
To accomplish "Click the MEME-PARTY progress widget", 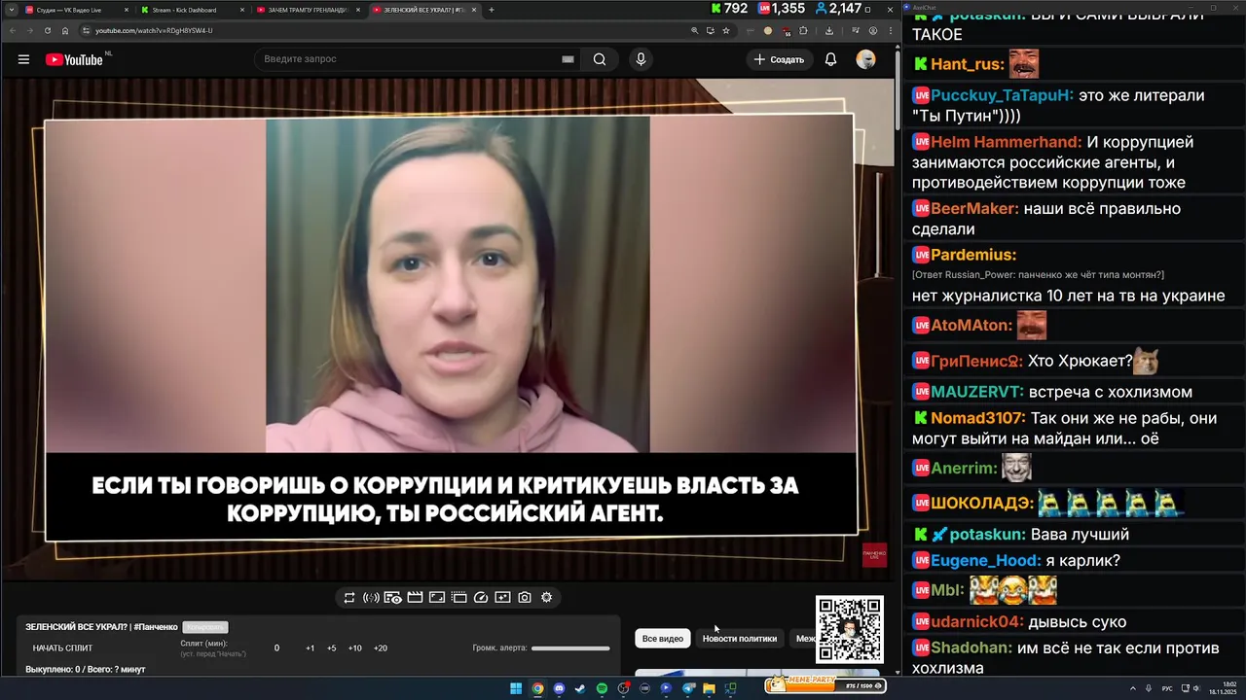I will (x=825, y=685).
